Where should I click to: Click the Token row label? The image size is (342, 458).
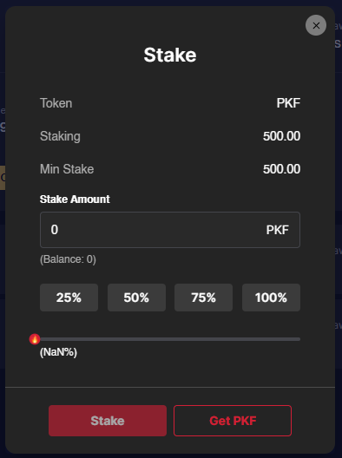56,103
